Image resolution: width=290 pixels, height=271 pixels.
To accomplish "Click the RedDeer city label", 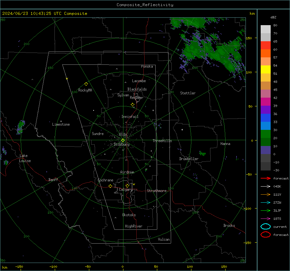I will 137,98.
